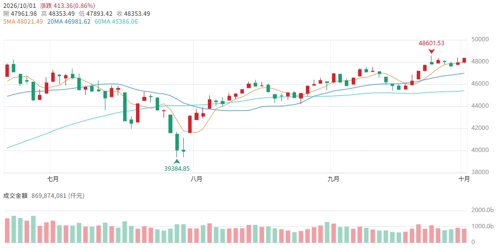
Task: Click the red down-arrow marker at 48601.53
Action: pyautogui.click(x=432, y=51)
